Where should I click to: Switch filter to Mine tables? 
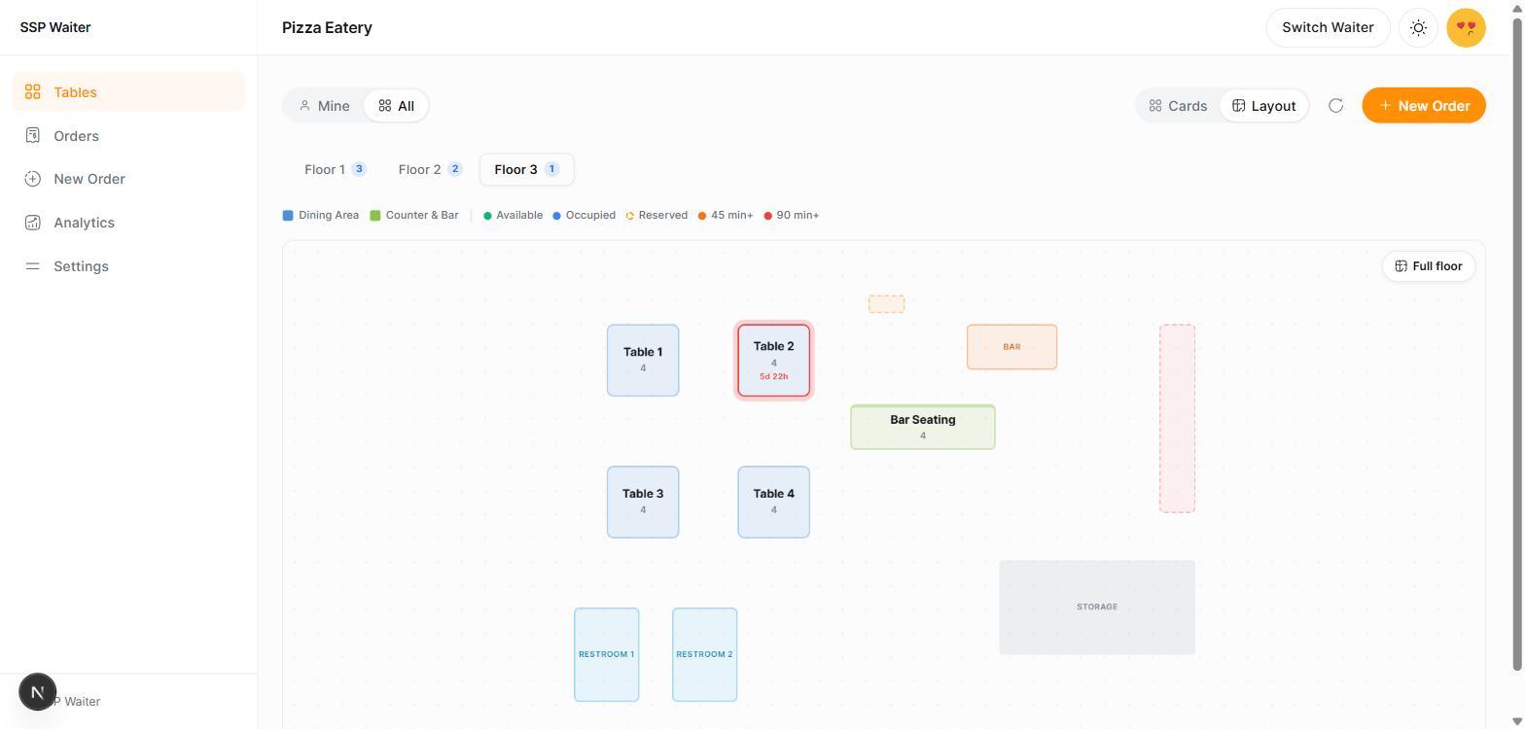[324, 106]
